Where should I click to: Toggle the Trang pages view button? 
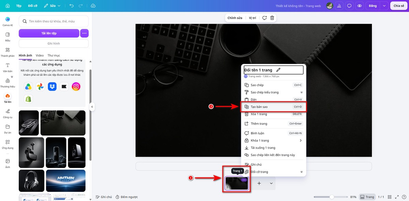click(x=367, y=197)
